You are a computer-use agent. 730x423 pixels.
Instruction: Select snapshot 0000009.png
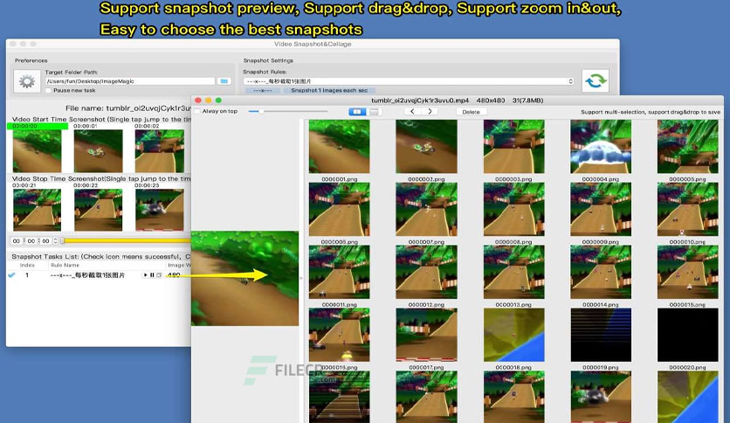point(601,209)
